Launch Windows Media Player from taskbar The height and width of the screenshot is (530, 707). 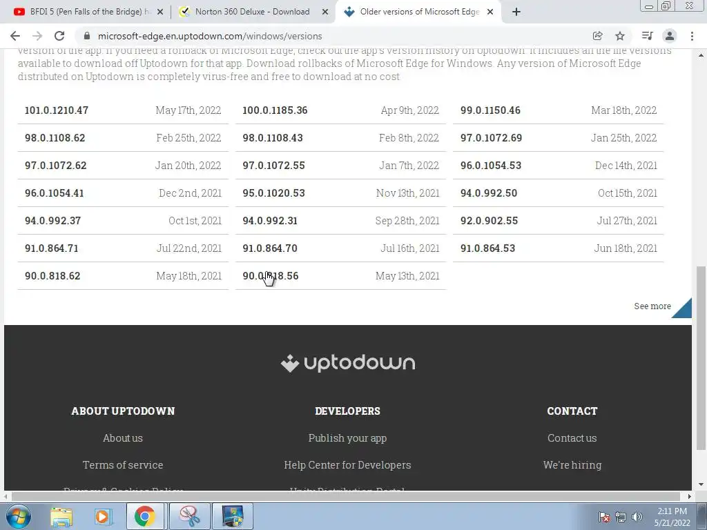(103, 516)
